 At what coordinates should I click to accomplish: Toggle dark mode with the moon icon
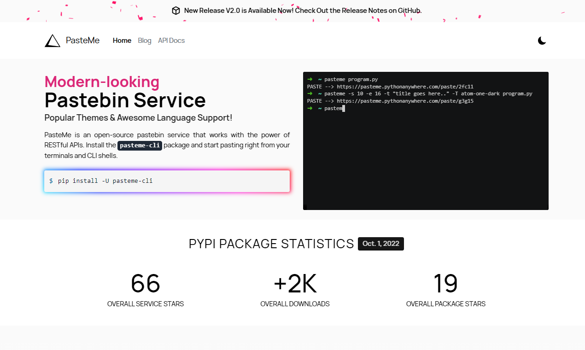click(542, 41)
